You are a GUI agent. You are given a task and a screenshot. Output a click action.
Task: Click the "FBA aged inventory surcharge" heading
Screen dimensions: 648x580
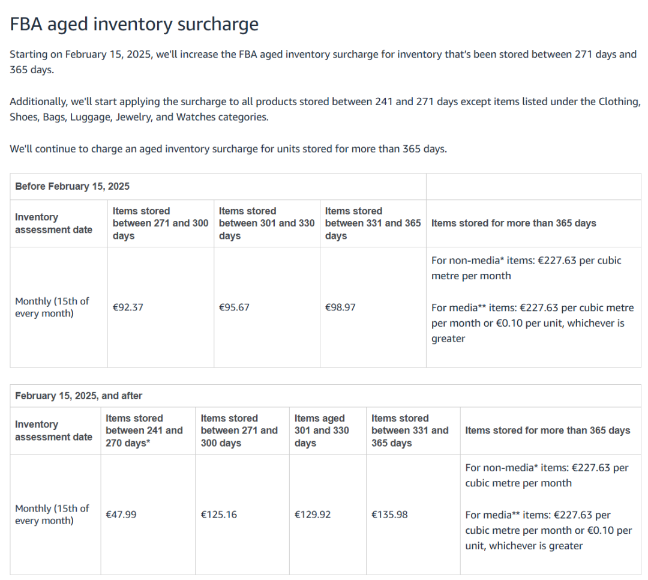(134, 24)
